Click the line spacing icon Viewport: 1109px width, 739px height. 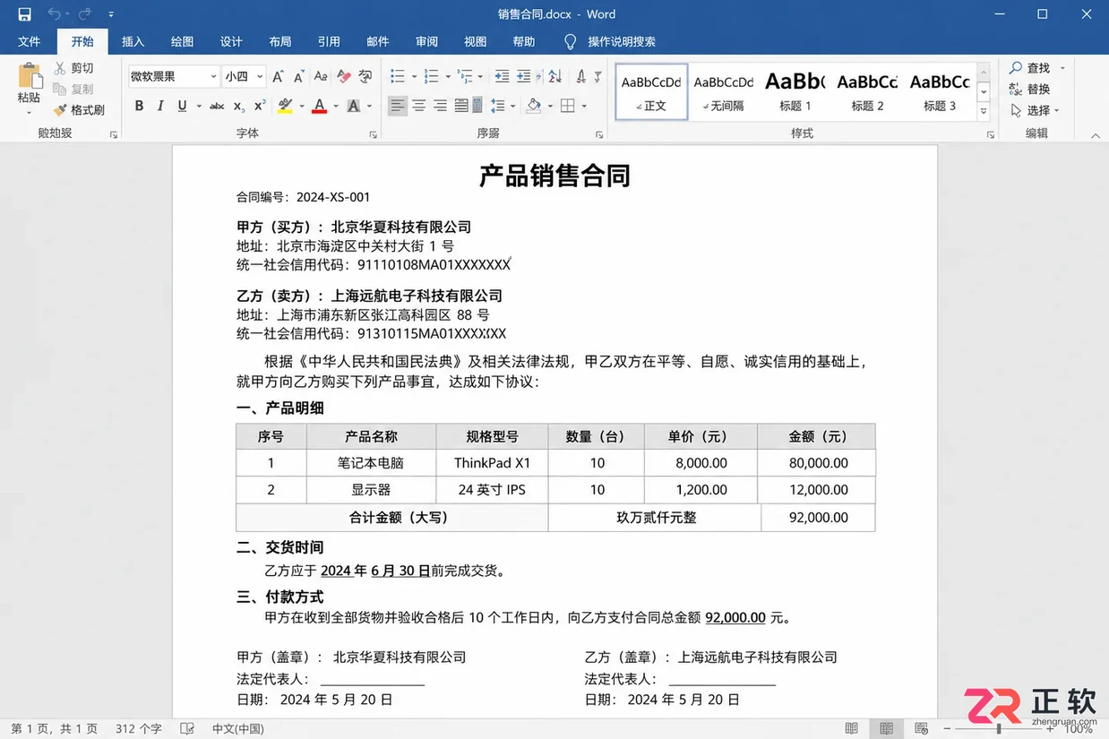pyautogui.click(x=498, y=106)
